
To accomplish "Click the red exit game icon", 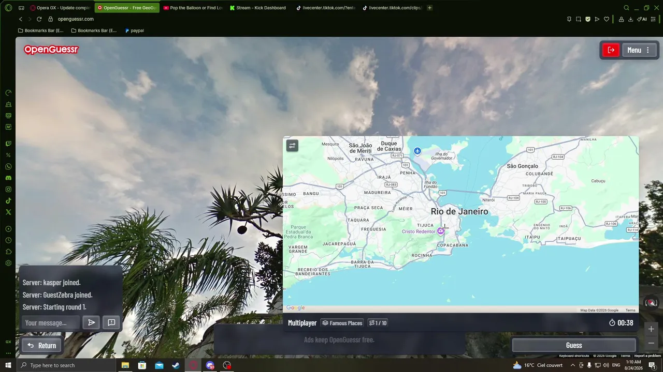I will [611, 50].
